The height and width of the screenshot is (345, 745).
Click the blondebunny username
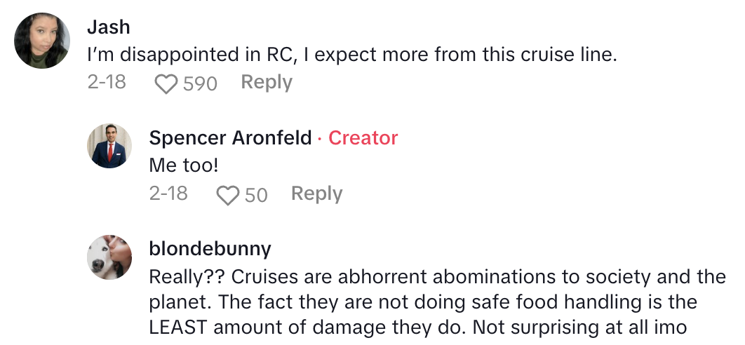point(210,249)
